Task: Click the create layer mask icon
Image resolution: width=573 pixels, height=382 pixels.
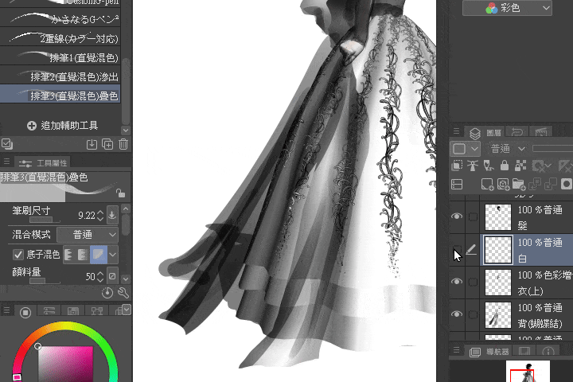Action: [x=567, y=185]
